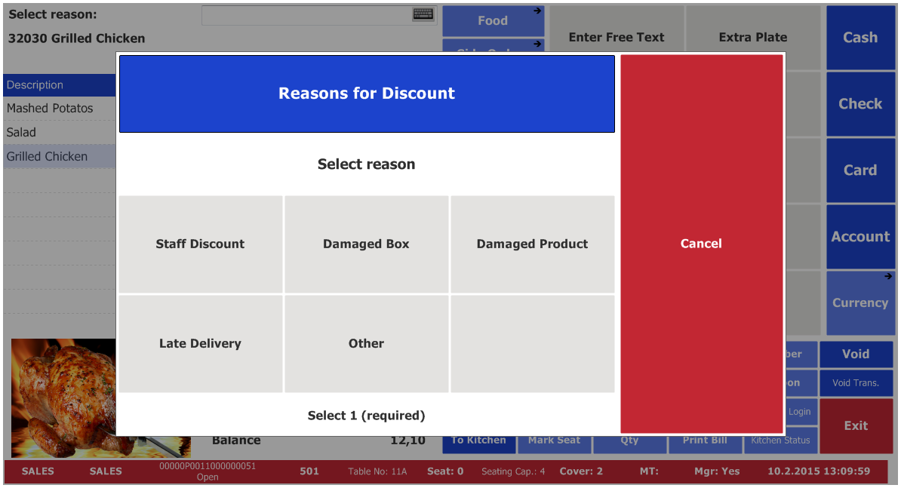This screenshot has height=488, width=901.
Task: Click the Void button
Action: pyautogui.click(x=856, y=354)
